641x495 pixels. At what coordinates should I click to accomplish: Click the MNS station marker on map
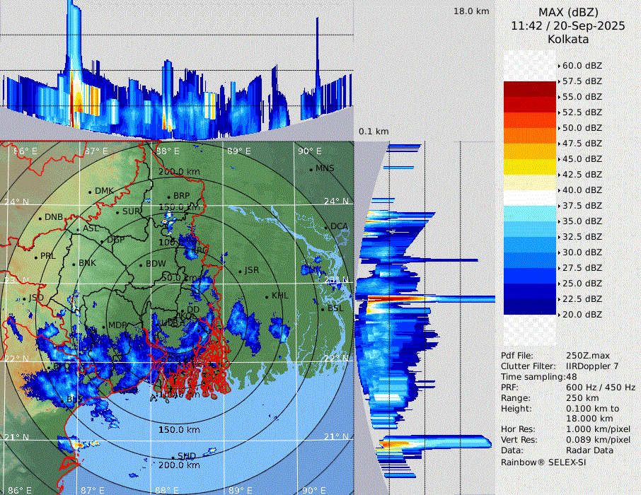click(x=311, y=169)
